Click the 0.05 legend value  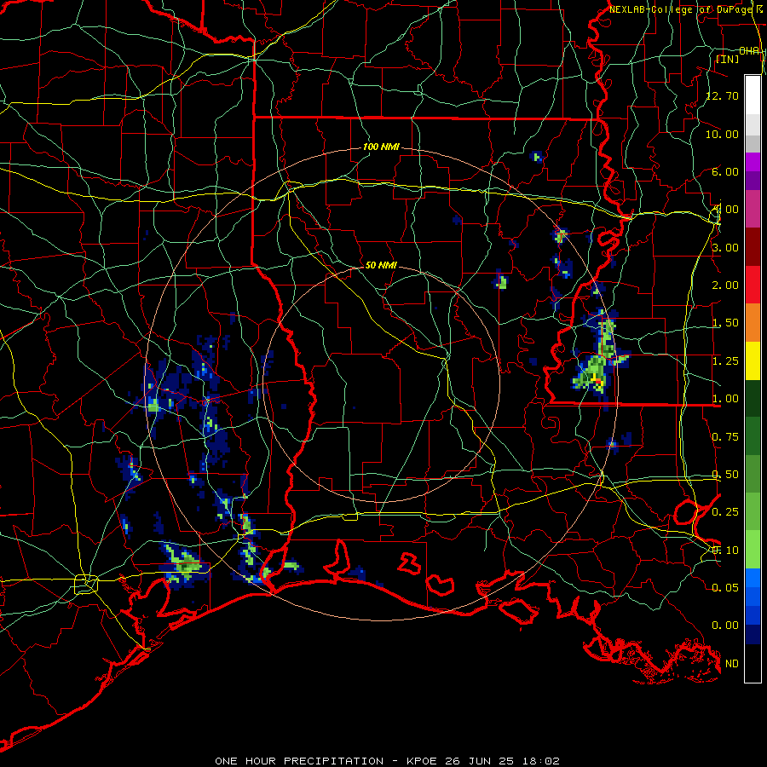(725, 587)
